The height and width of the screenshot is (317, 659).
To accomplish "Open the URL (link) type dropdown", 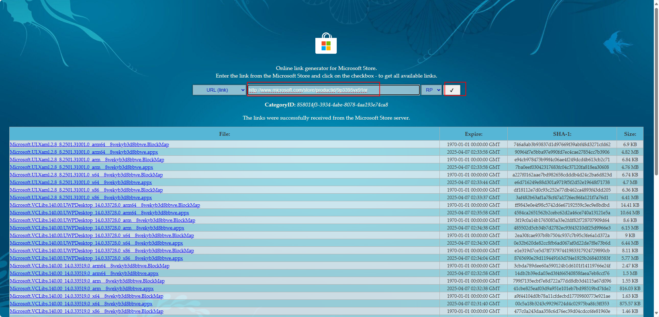I will 219,90.
